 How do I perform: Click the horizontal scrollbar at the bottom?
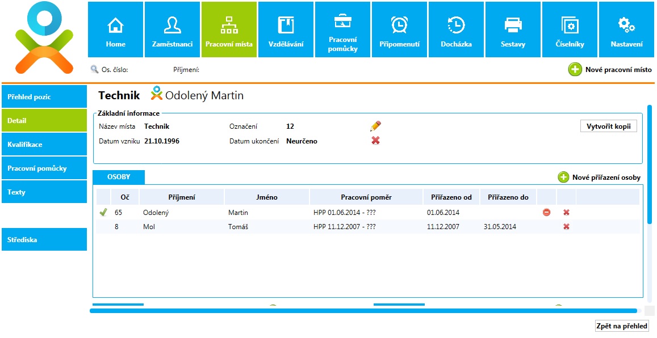(363, 311)
